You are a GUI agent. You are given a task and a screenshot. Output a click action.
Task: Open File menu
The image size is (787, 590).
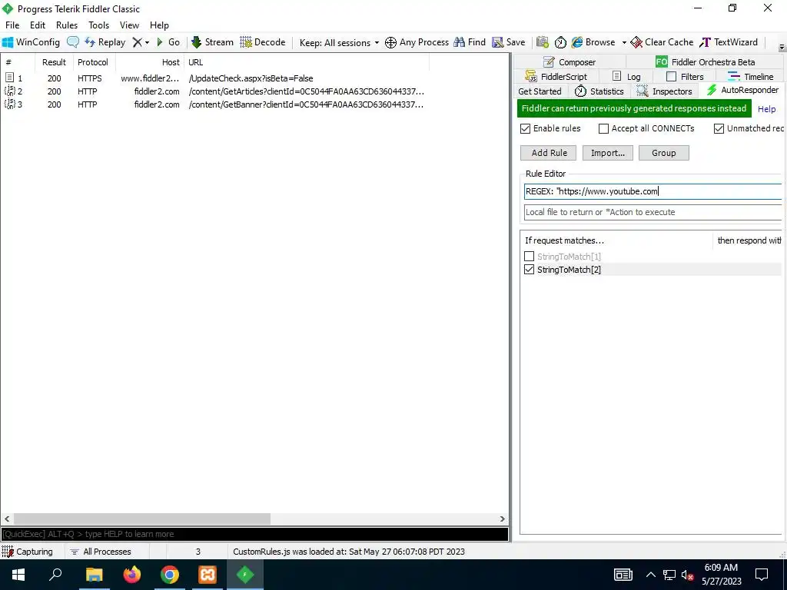(12, 25)
